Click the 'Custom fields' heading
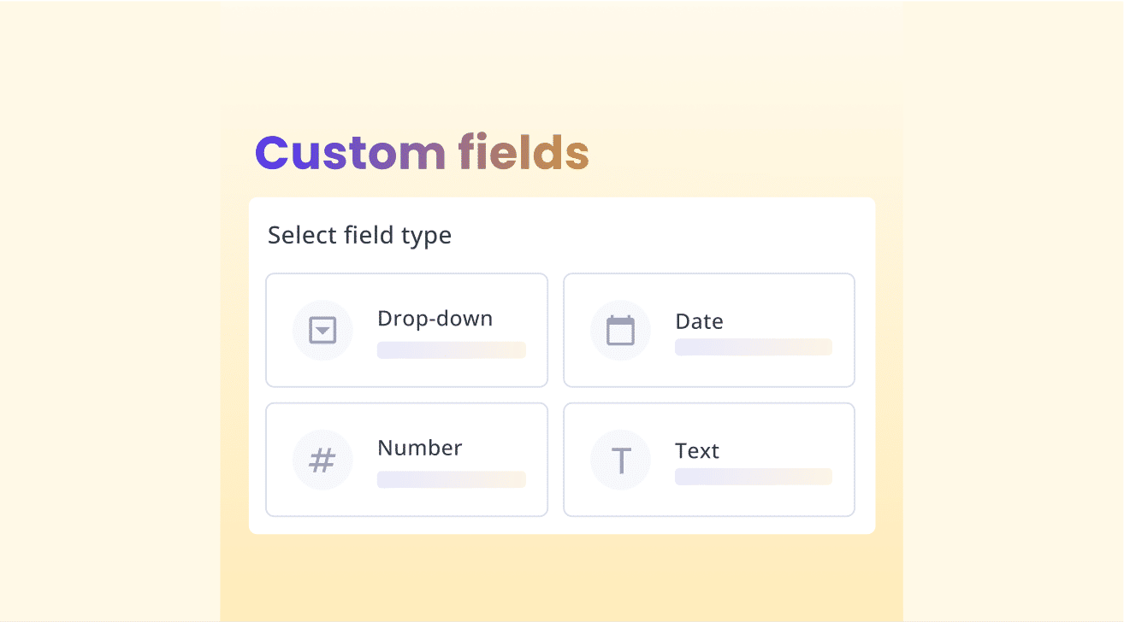The width and height of the screenshot is (1124, 622). 421,153
